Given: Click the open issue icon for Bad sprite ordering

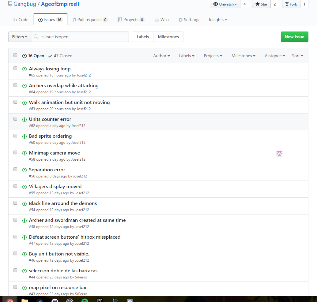Looking at the screenshot, I should click(25, 136).
